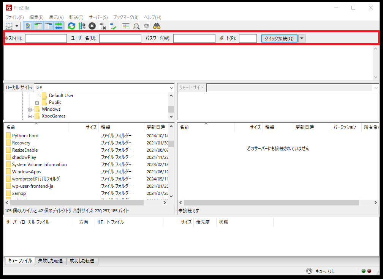Click the ホスト(H) input field
The height and width of the screenshot is (279, 383).
coord(46,38)
